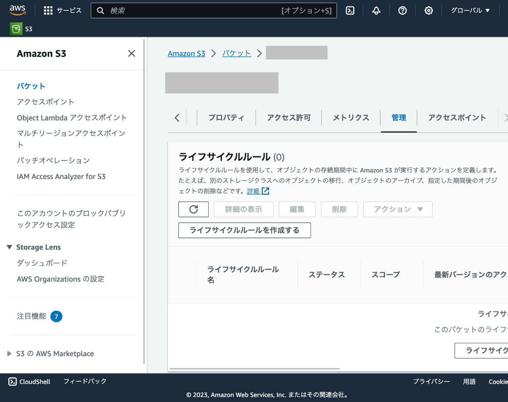Close the Amazon S3 side navigation
This screenshot has height=402, width=508.
pos(132,54)
